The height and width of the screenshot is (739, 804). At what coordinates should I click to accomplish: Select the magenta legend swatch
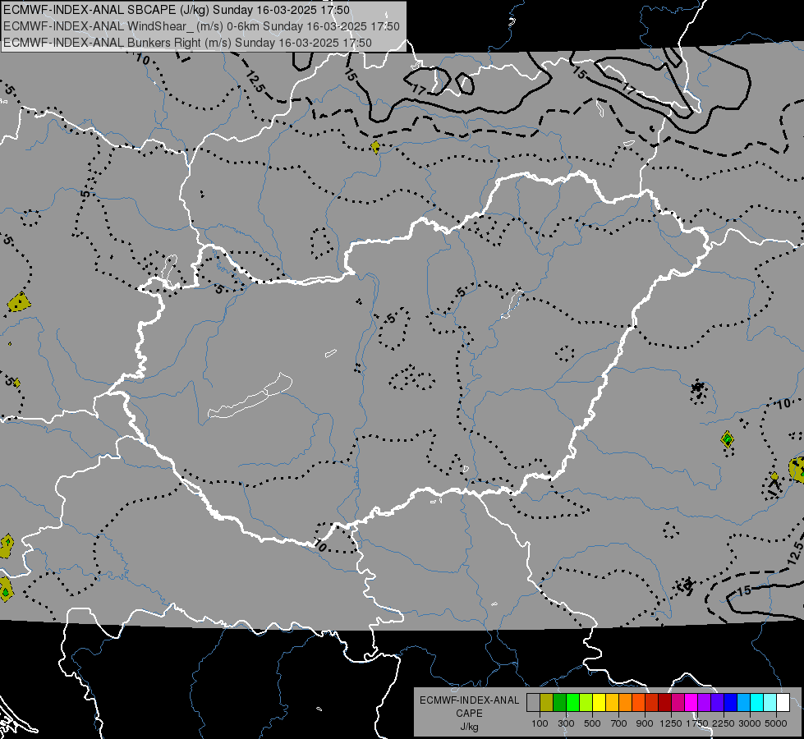(x=691, y=702)
